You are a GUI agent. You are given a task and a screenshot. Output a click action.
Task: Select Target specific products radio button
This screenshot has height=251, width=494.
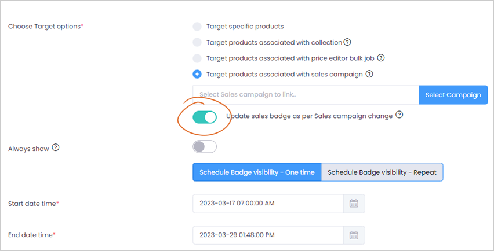(197, 27)
